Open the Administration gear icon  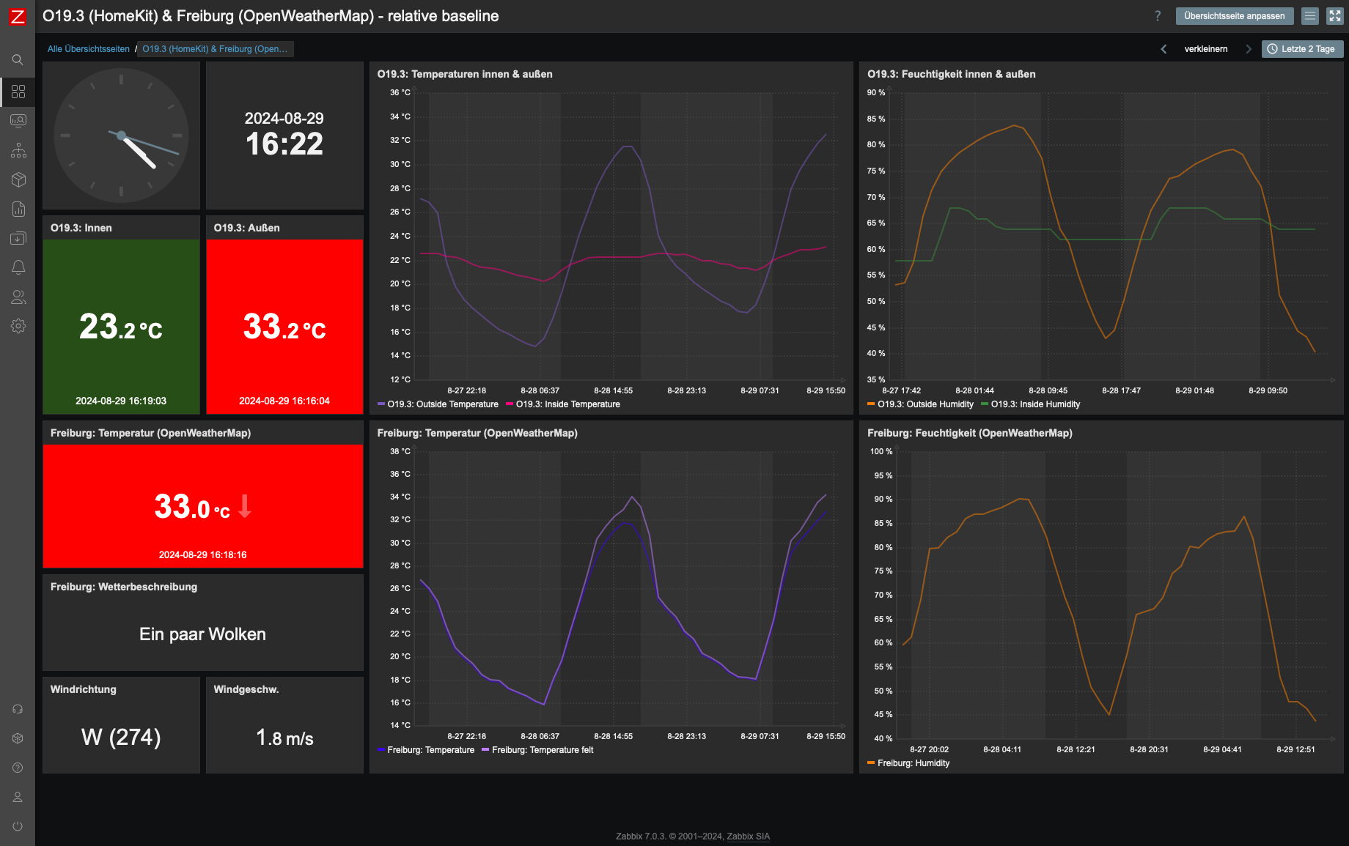pyautogui.click(x=18, y=326)
